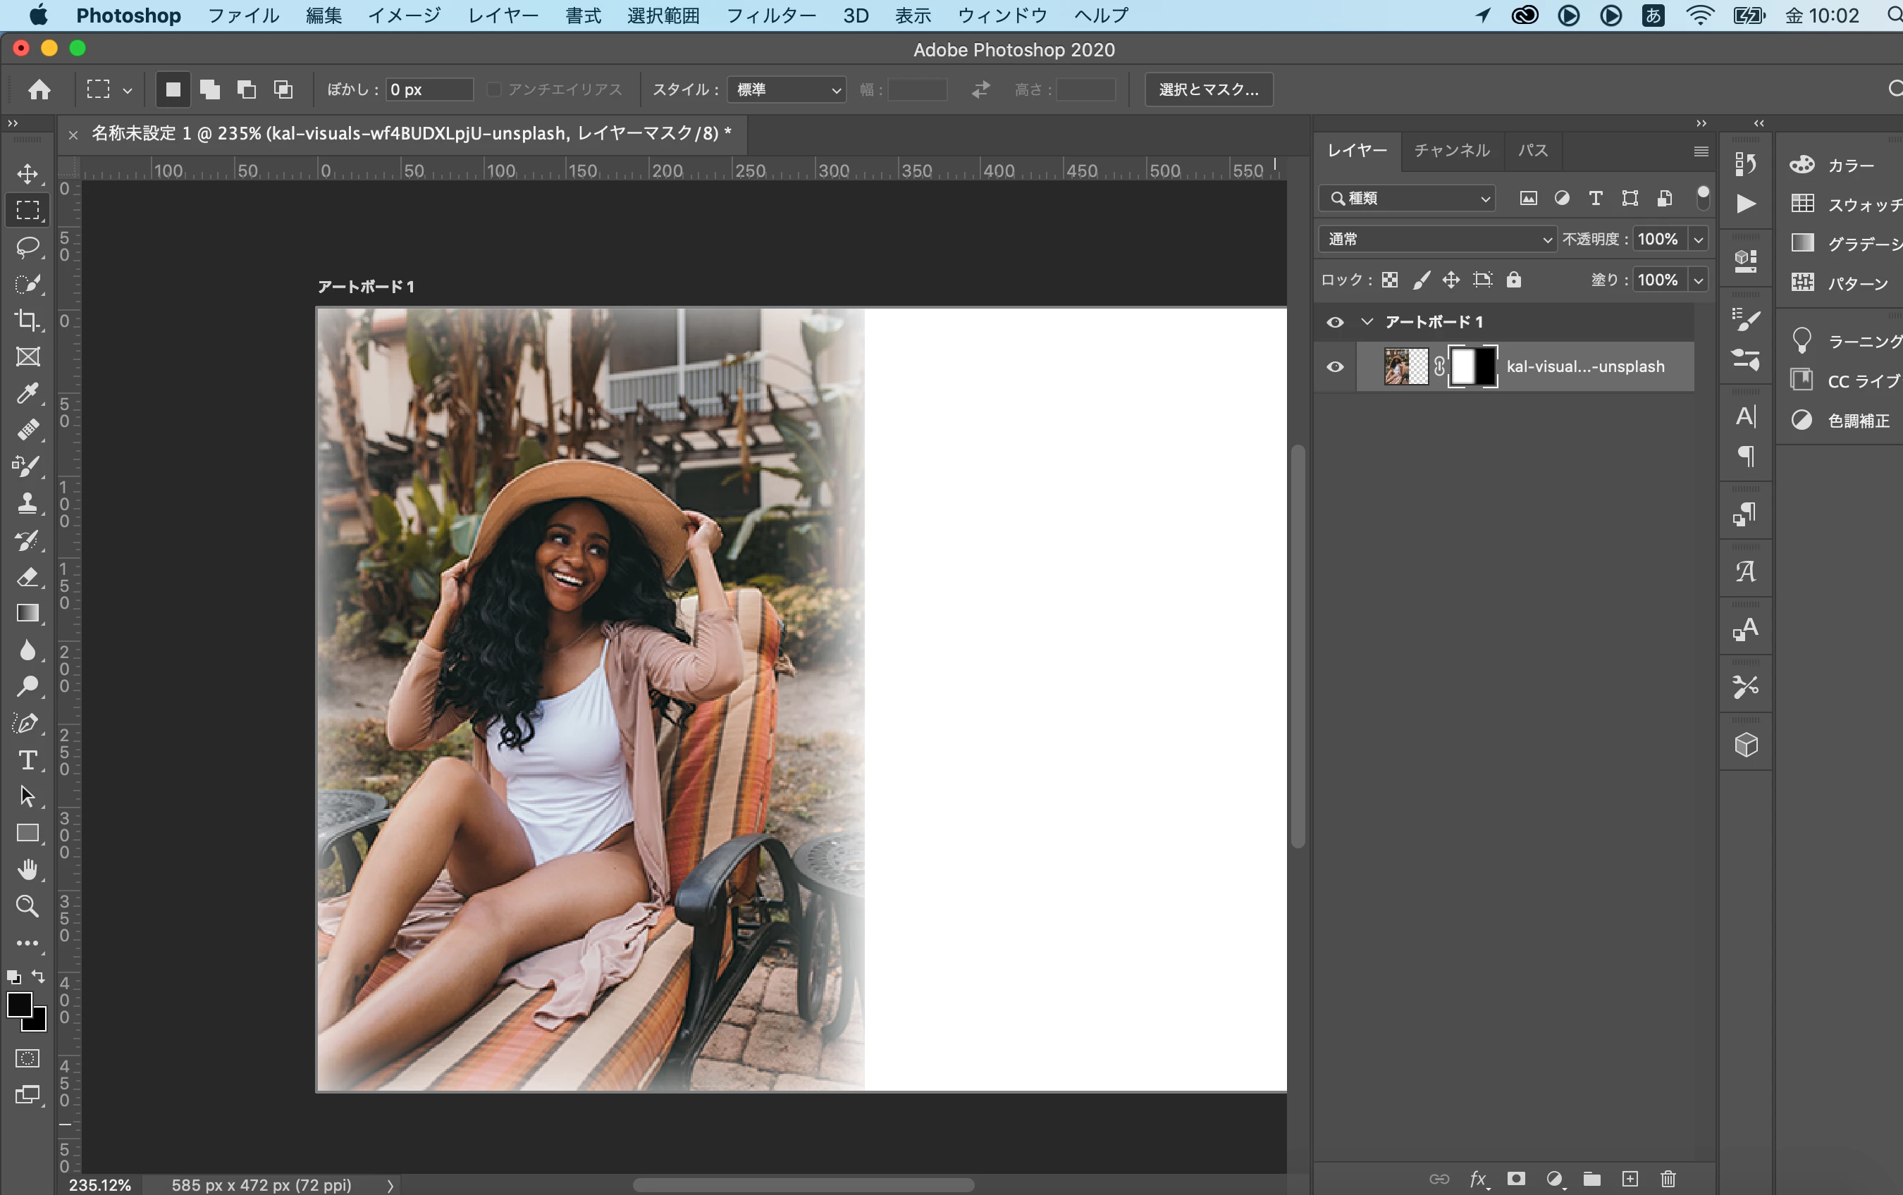Click the 選択とマスク button
The height and width of the screenshot is (1195, 1903).
pos(1208,89)
